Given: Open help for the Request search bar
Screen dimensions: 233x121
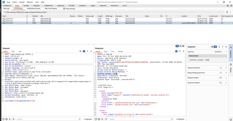Looking at the screenshot, I should click(x=3, y=119).
